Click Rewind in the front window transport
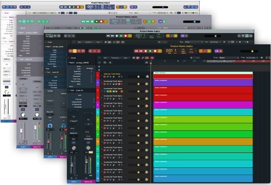This screenshot has width=271, height=185. click(136, 51)
